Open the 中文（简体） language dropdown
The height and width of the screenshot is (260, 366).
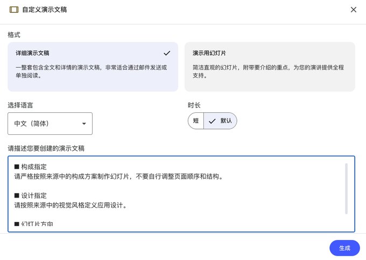pos(50,124)
